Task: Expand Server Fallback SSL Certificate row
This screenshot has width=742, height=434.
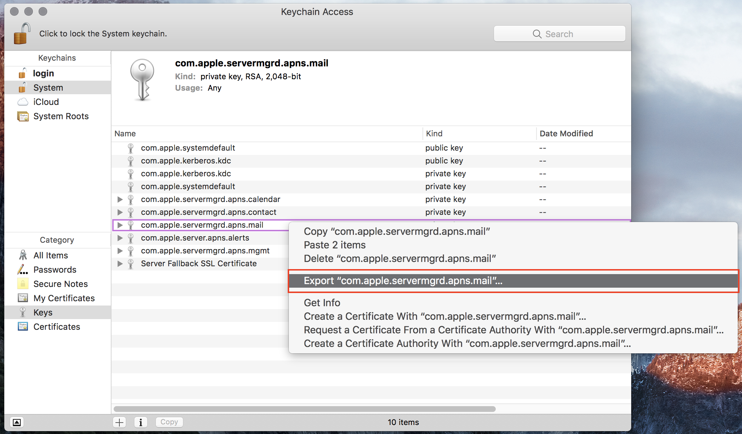Action: click(120, 264)
